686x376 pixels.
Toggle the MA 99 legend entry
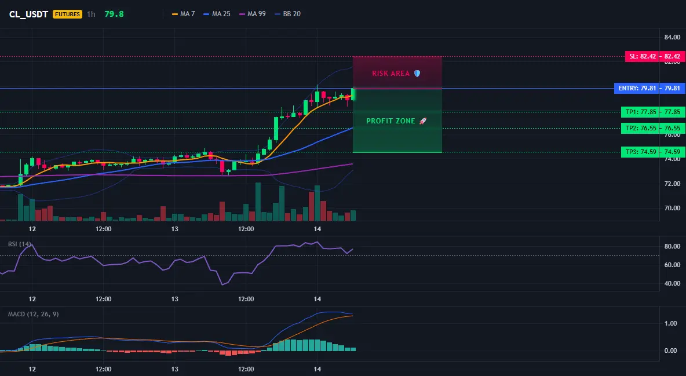253,14
